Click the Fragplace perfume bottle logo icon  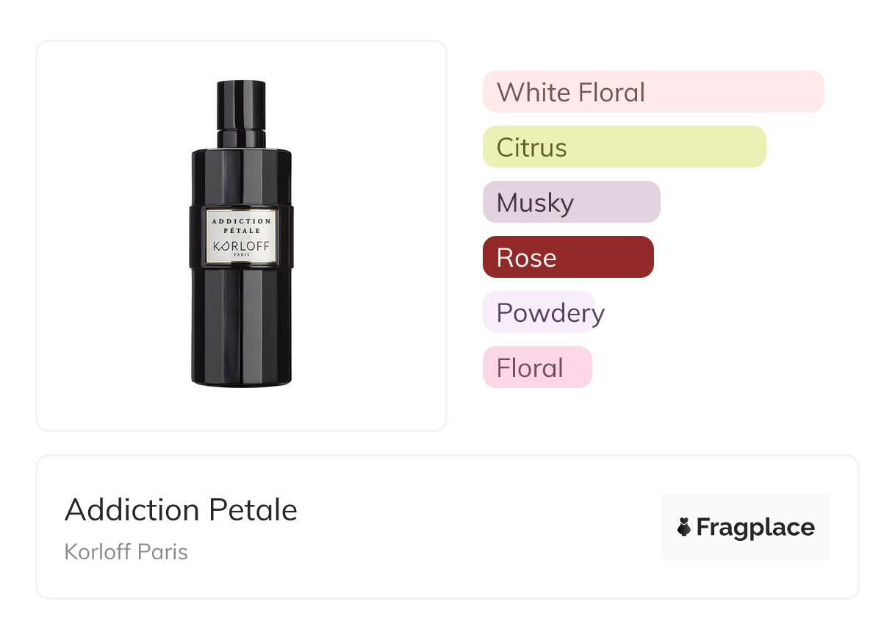pos(684,527)
